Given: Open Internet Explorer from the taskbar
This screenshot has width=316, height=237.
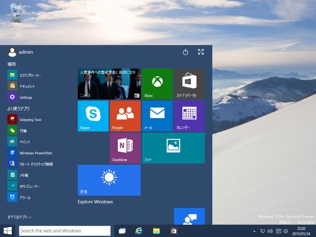Looking at the screenshot, I should pos(139,231).
